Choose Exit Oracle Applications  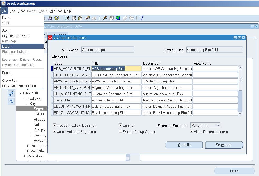point(22,86)
